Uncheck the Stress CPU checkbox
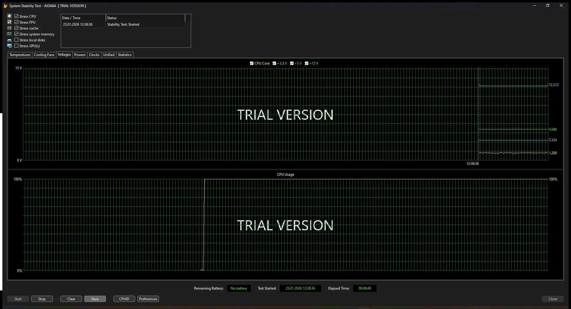The image size is (571, 309). pos(17,16)
